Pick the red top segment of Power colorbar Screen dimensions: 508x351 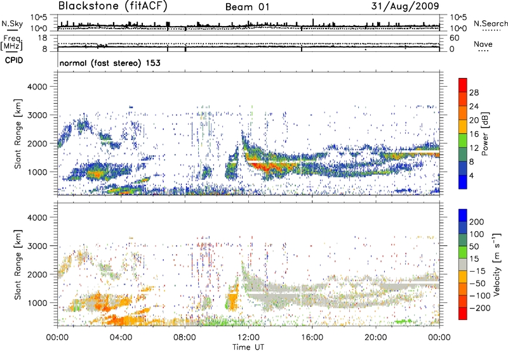pos(463,85)
